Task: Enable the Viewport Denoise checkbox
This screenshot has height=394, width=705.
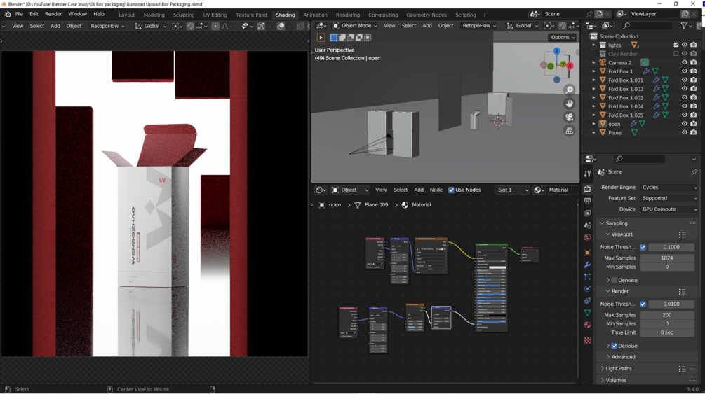Action: 615,281
